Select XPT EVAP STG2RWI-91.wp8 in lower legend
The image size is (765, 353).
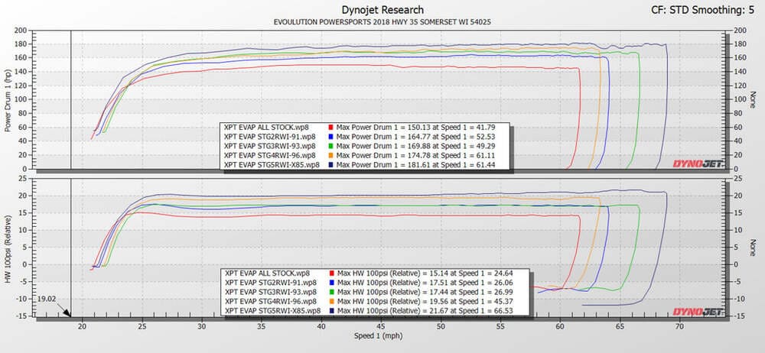pos(268,282)
